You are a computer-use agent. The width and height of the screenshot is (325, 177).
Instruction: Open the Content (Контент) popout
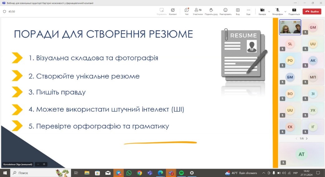click(173, 11)
